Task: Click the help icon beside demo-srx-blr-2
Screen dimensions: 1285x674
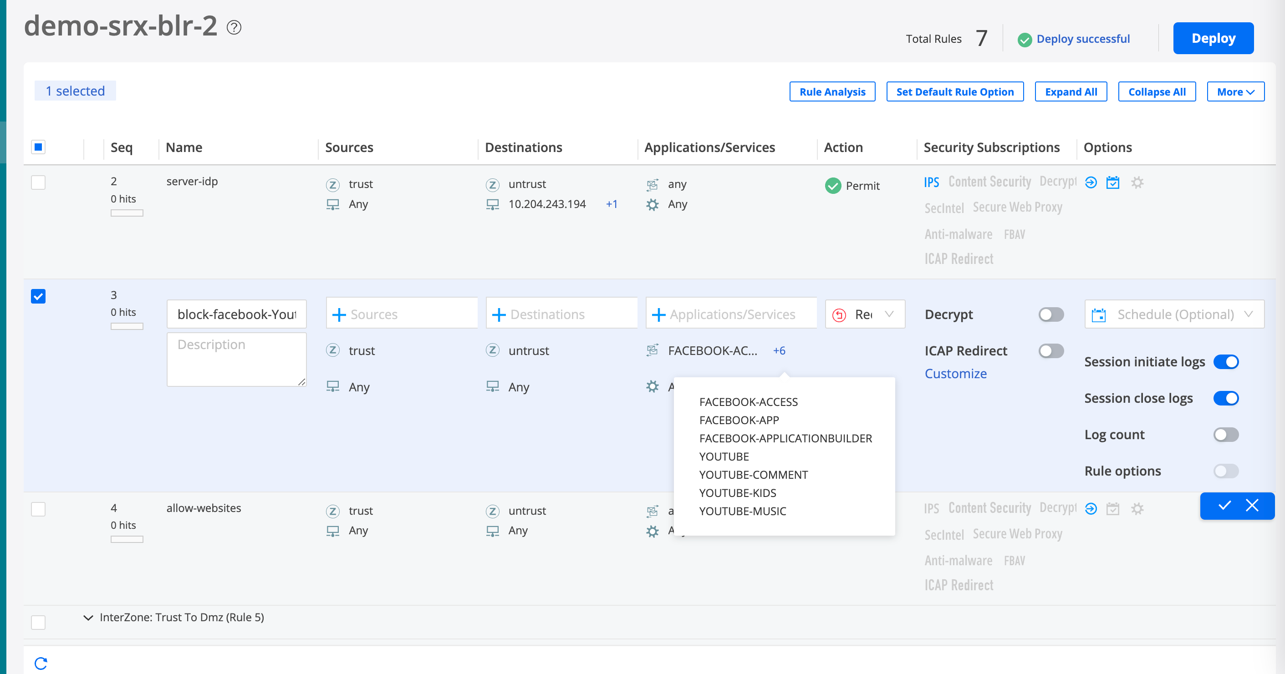Action: pyautogui.click(x=234, y=27)
